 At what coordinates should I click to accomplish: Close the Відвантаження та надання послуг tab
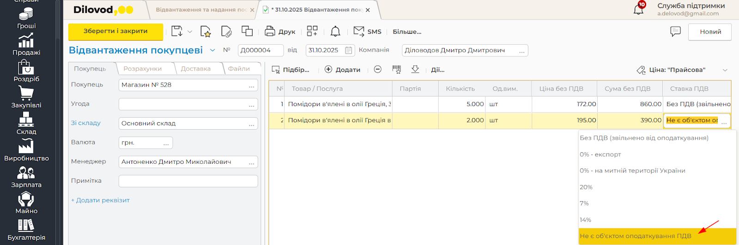(252, 10)
